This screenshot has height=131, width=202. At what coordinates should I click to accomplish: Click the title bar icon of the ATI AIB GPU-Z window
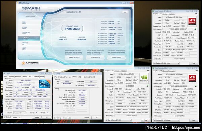click(x=153, y=68)
